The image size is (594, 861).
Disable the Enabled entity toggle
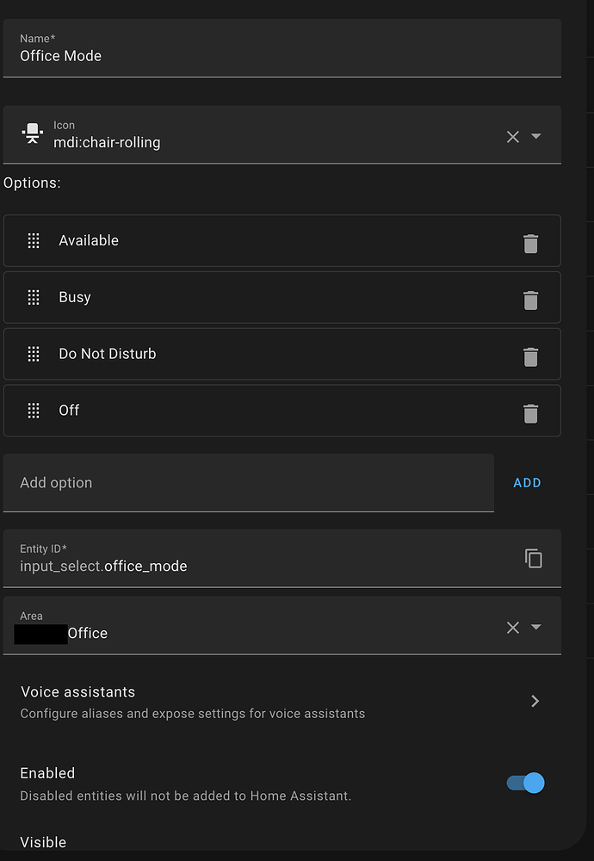(x=523, y=783)
